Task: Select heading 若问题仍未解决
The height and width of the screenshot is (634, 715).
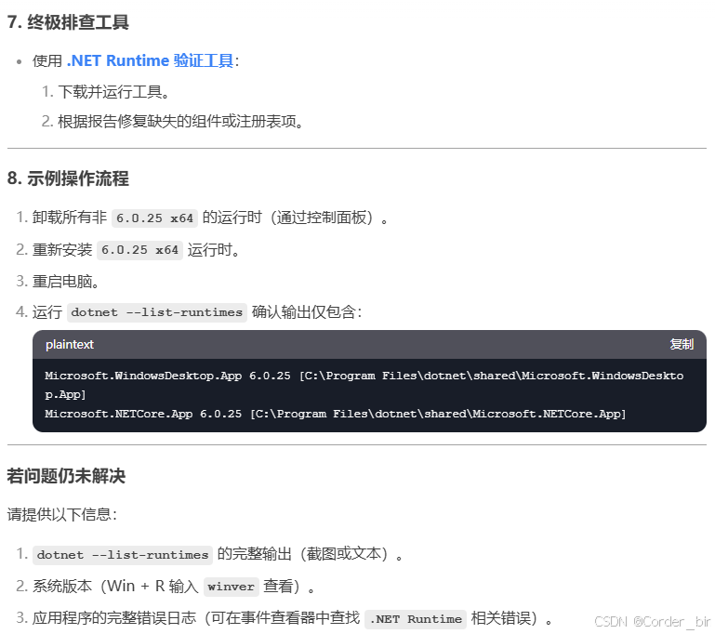Action: click(66, 475)
